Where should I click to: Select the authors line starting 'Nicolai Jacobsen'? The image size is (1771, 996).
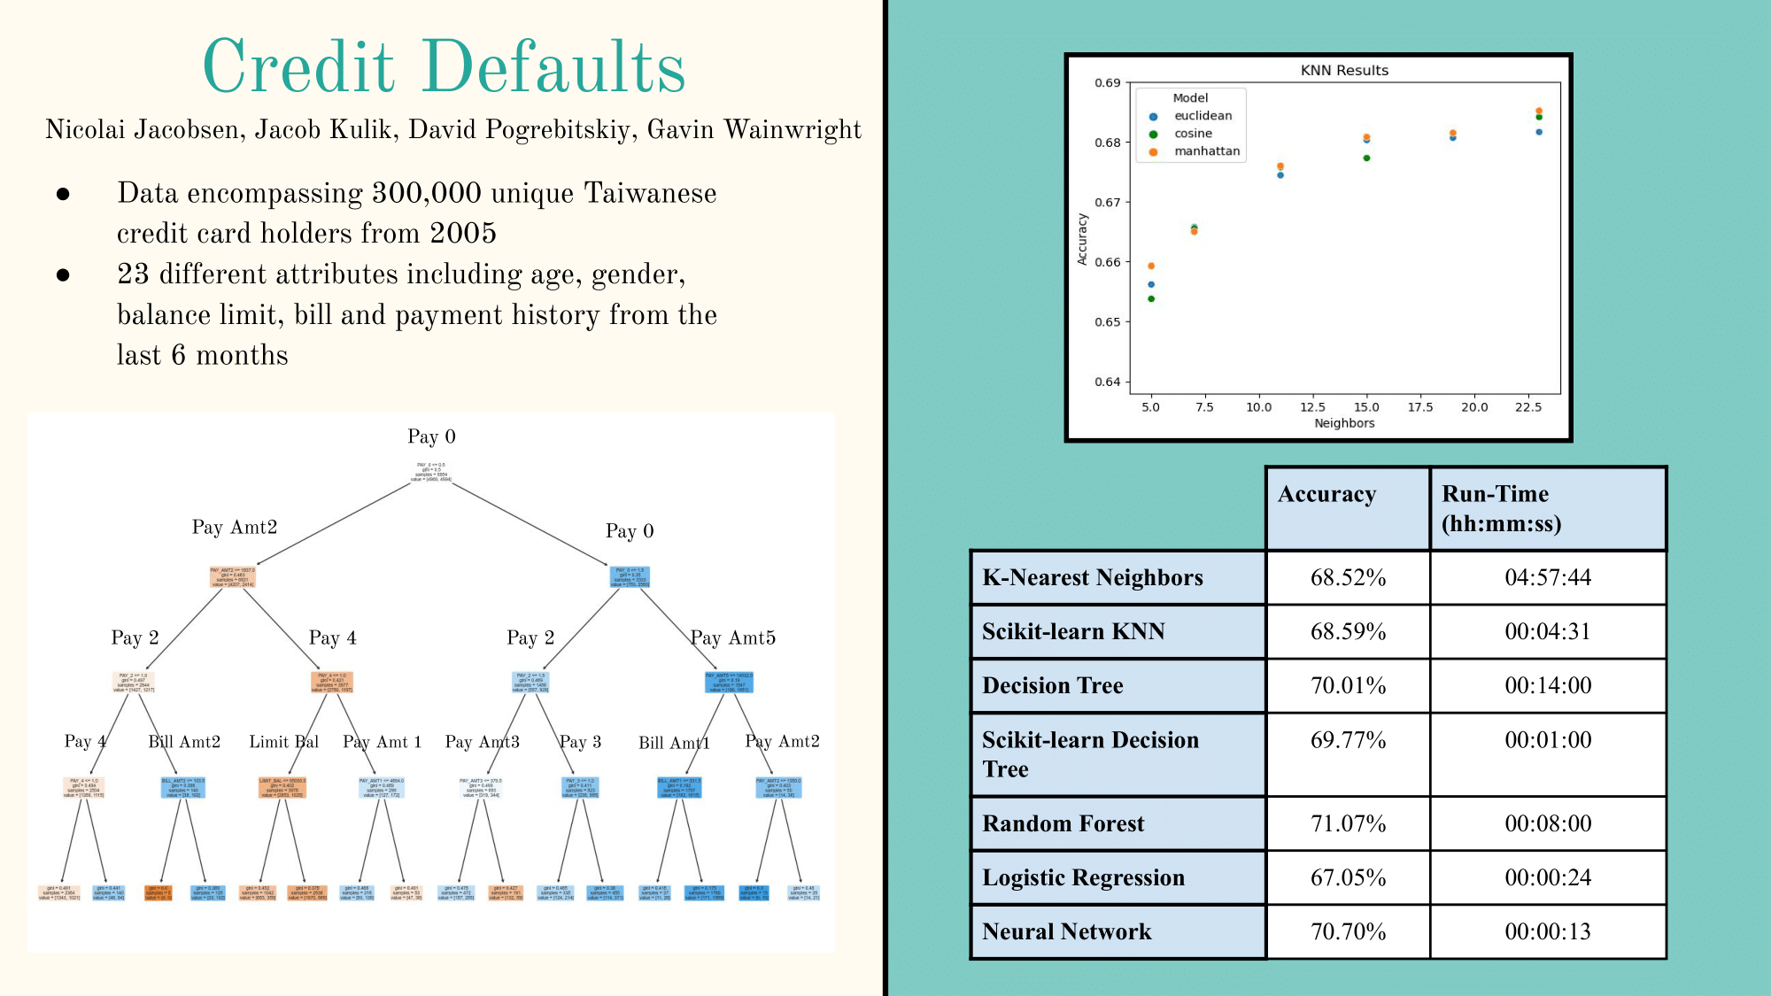pos(453,130)
